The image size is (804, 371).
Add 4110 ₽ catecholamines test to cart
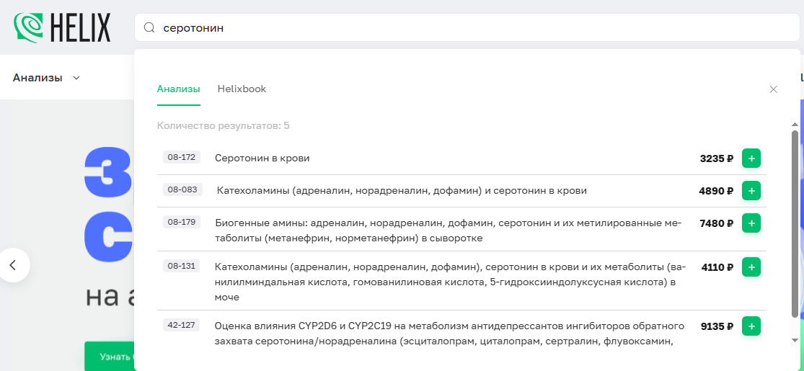pos(751,267)
